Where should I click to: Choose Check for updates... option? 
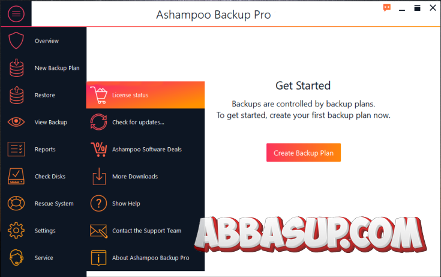(x=145, y=122)
